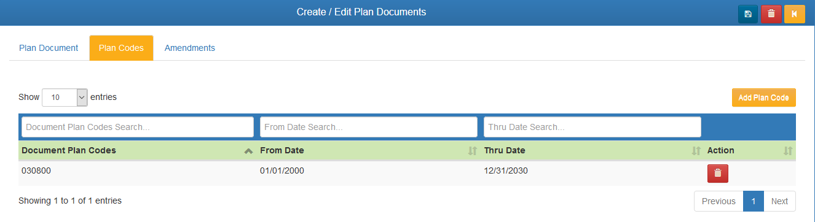815x222 pixels.
Task: Open the entries per page dropdown
Action: tap(65, 97)
